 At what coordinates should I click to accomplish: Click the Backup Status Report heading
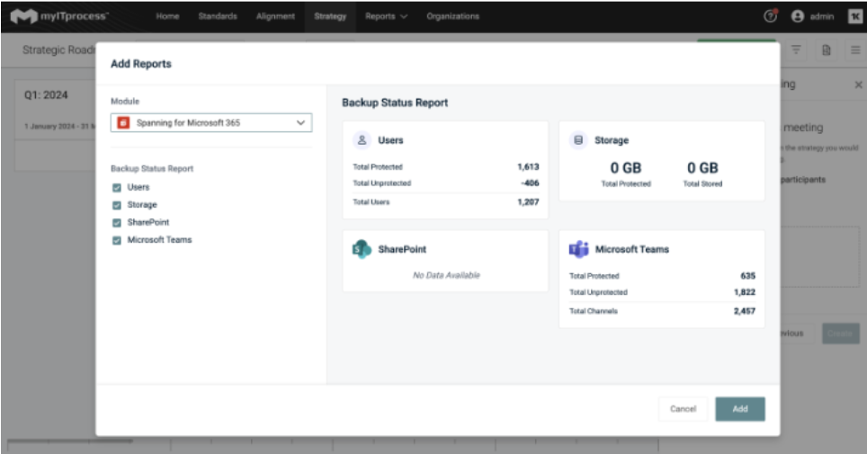[395, 102]
